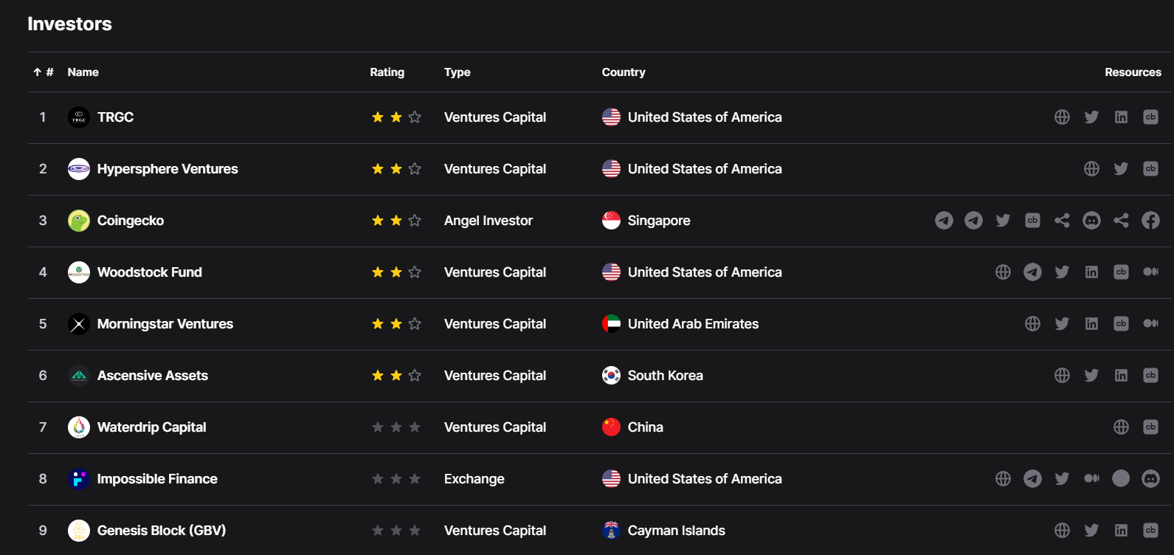Open Coingecko's Facebook icon
Screen dimensions: 1174x555
coord(1150,221)
